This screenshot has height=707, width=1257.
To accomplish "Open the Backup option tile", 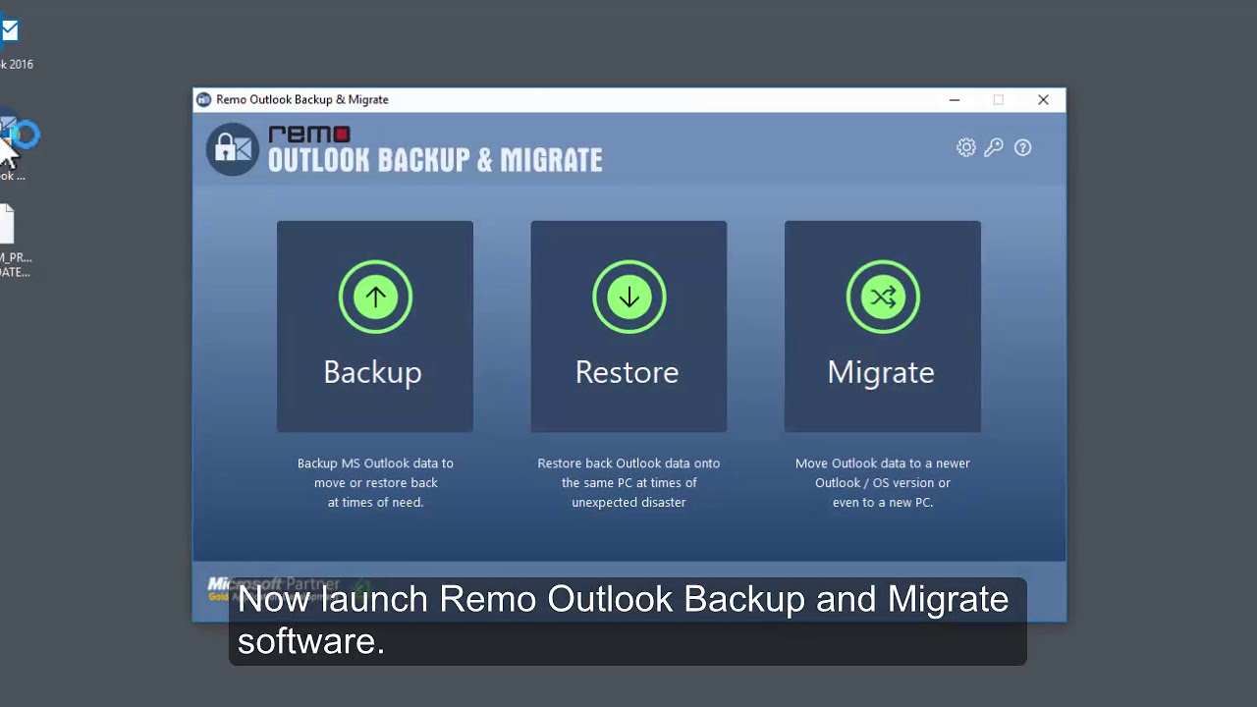I will point(374,326).
